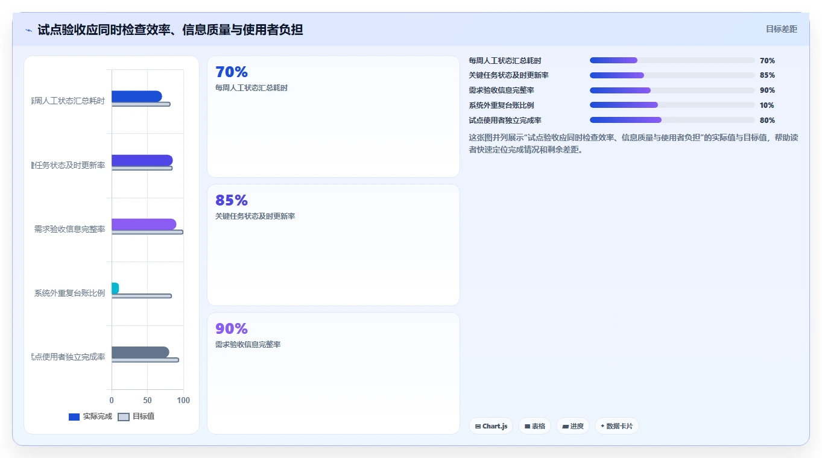
Task: Open the 85% 关键任务状态及时更新率 card
Action: tap(334, 245)
